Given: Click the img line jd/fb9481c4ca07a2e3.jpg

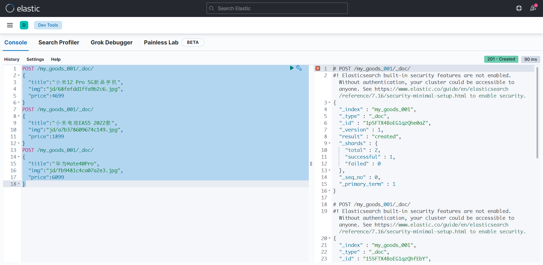Looking at the screenshot, I should (76, 171).
